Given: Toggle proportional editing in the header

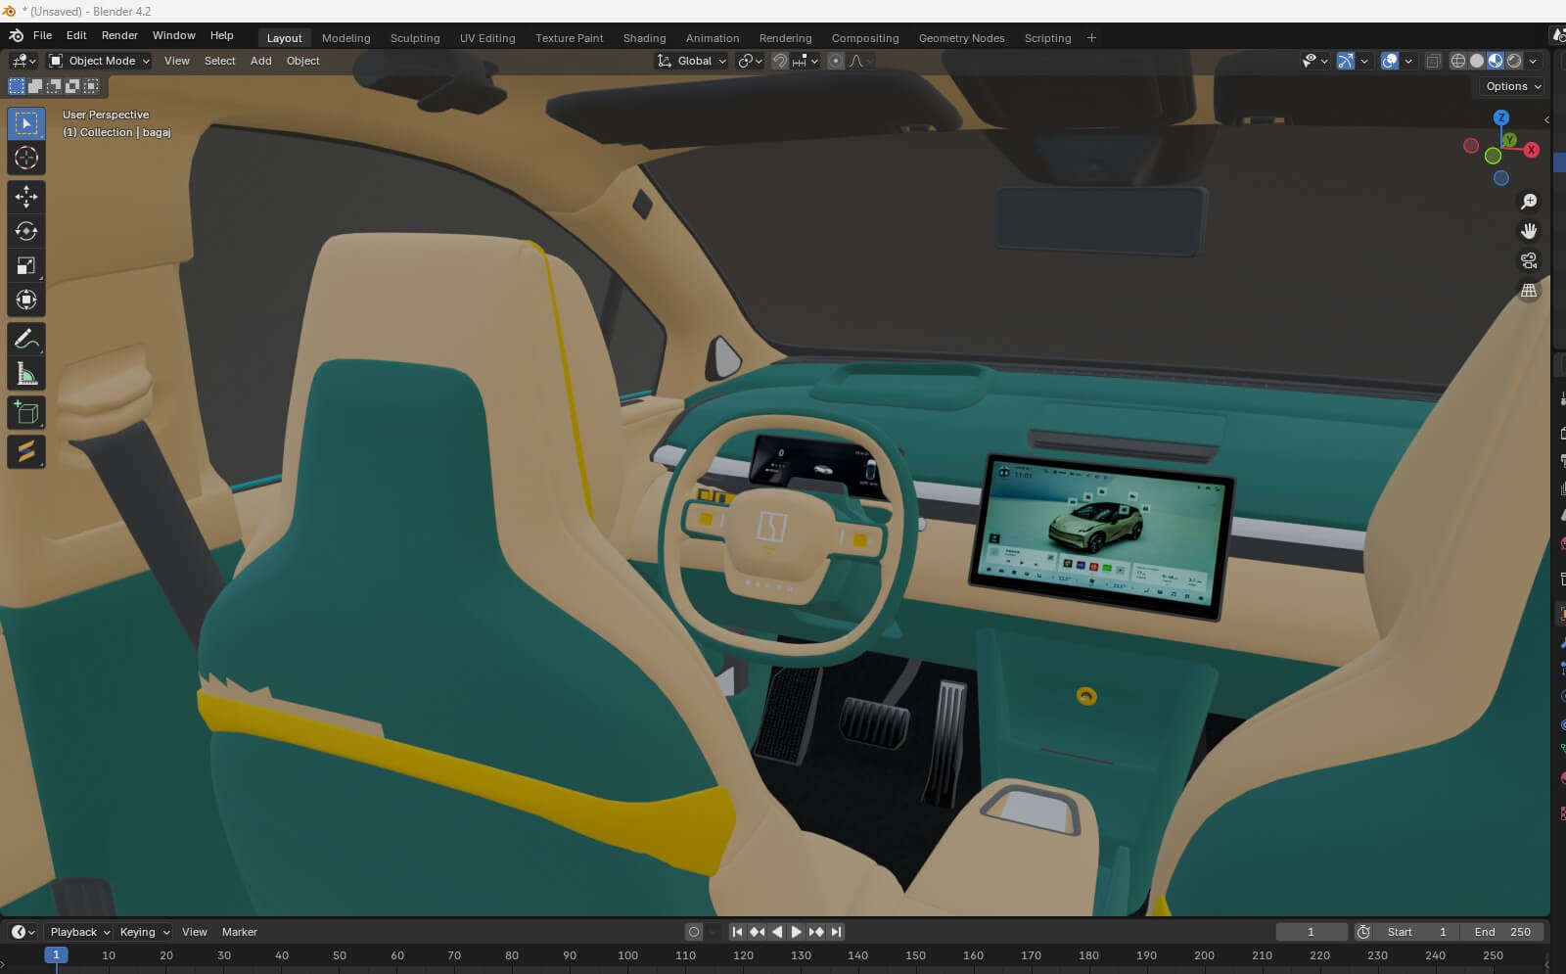Looking at the screenshot, I should 836,61.
